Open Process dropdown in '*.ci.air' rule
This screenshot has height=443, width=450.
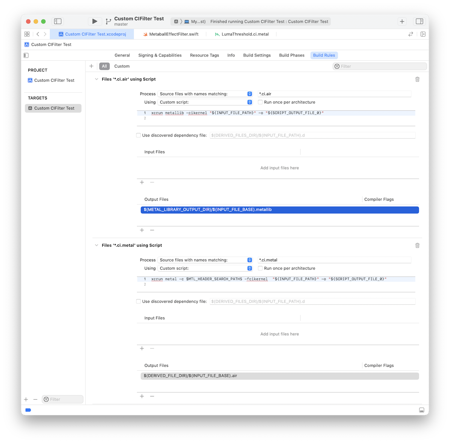pos(205,94)
